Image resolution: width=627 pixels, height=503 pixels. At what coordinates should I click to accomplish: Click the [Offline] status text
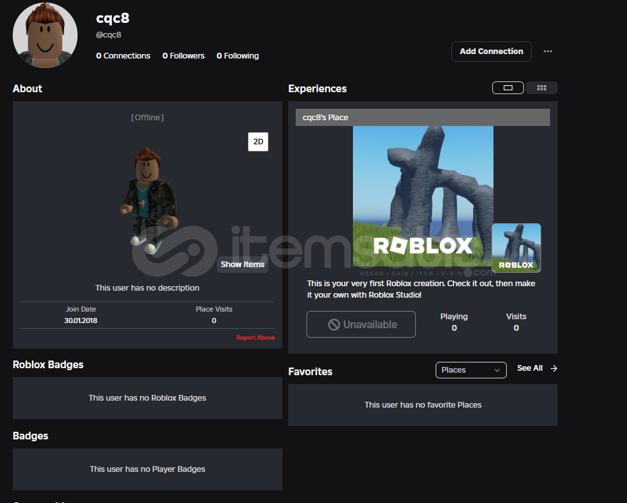pos(147,117)
